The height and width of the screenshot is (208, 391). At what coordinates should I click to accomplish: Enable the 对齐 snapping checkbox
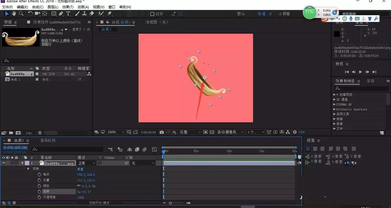pyautogui.click(x=152, y=14)
